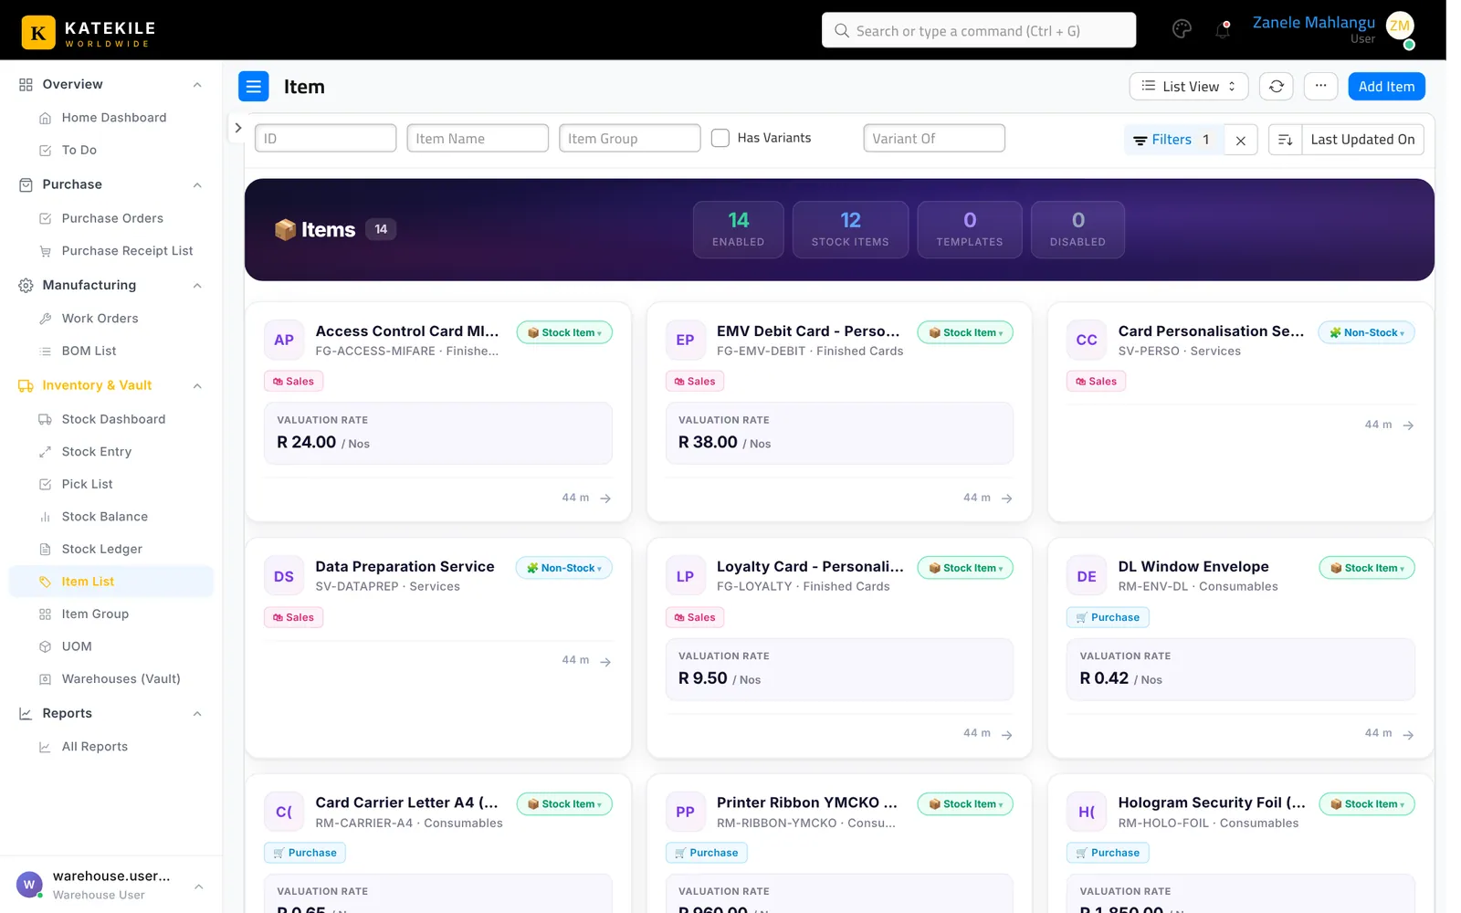Click the Enabled count tile
1461x913 pixels.
[x=738, y=229]
